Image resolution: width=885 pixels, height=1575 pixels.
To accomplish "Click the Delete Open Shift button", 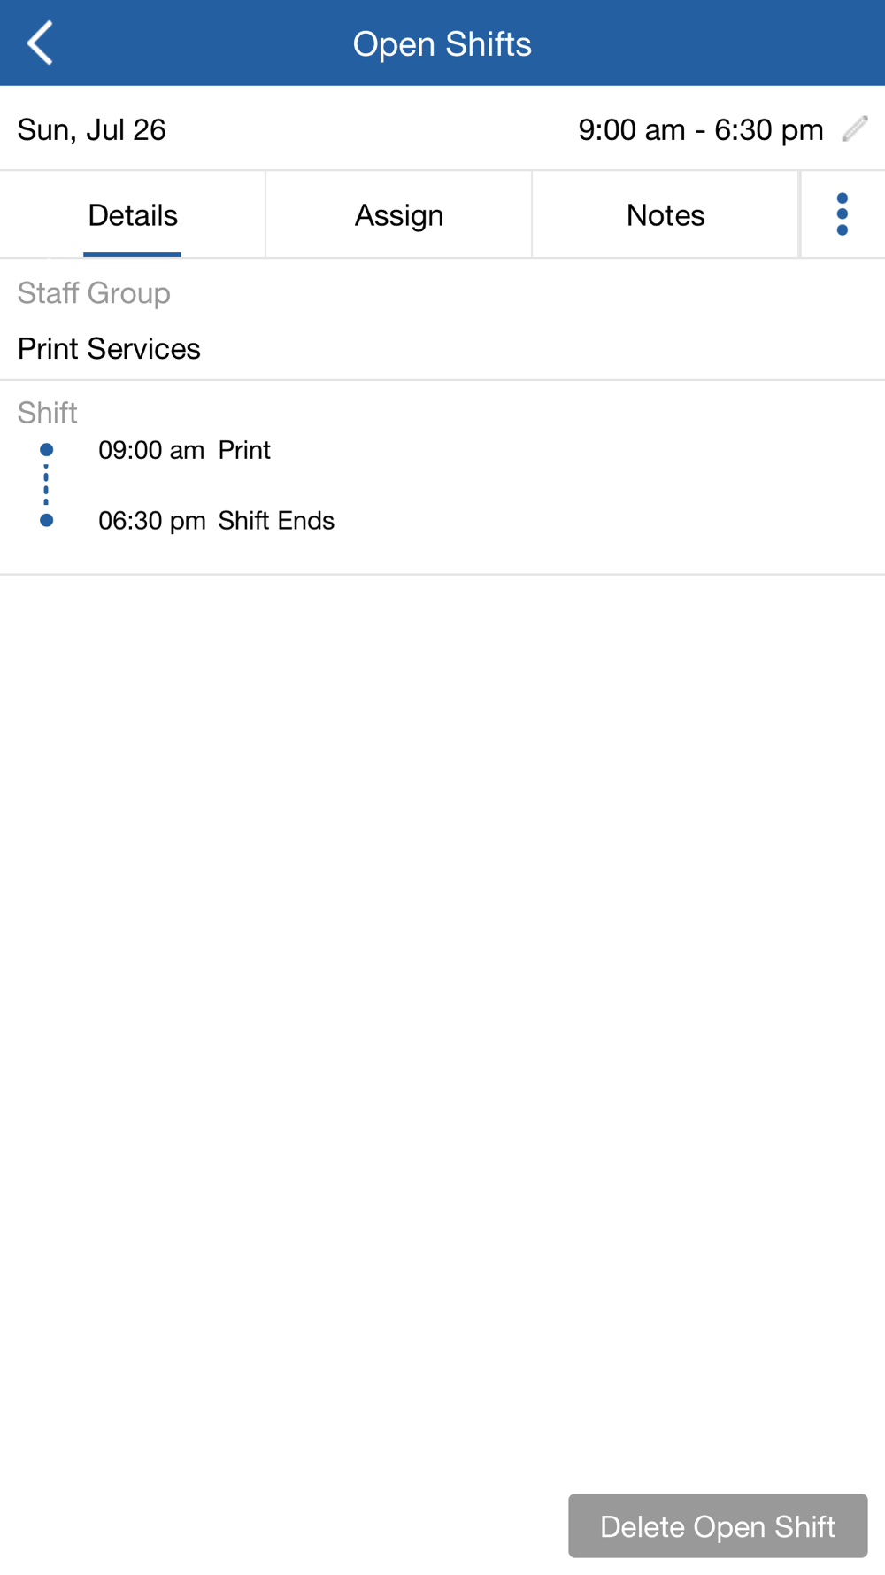I will point(718,1525).
